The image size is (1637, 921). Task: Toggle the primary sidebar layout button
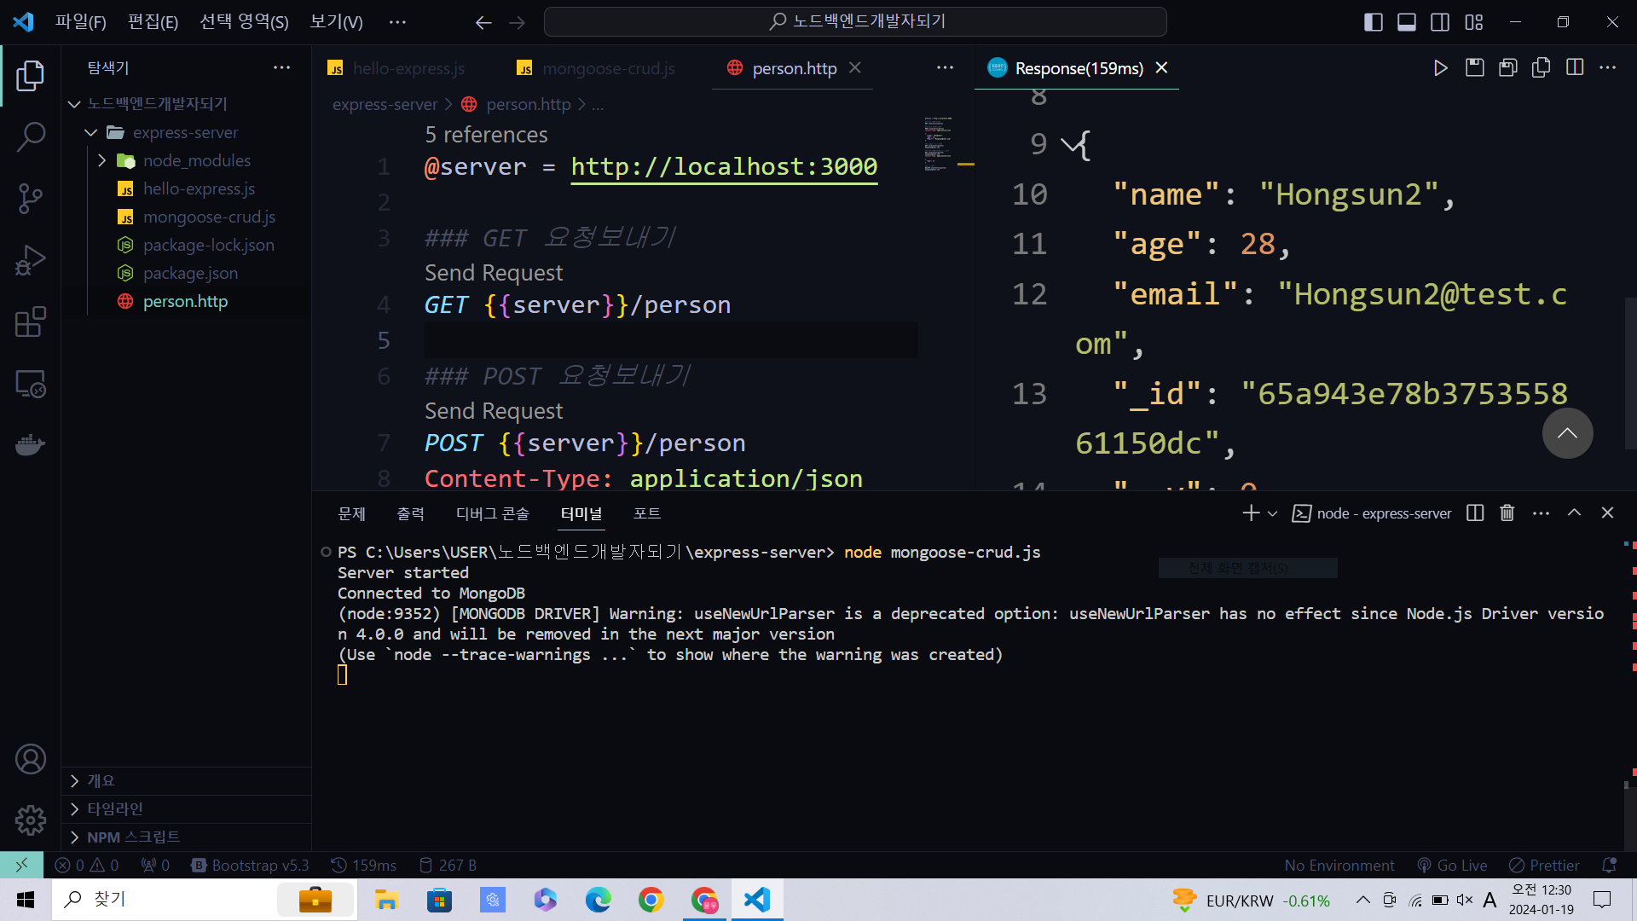tap(1373, 22)
